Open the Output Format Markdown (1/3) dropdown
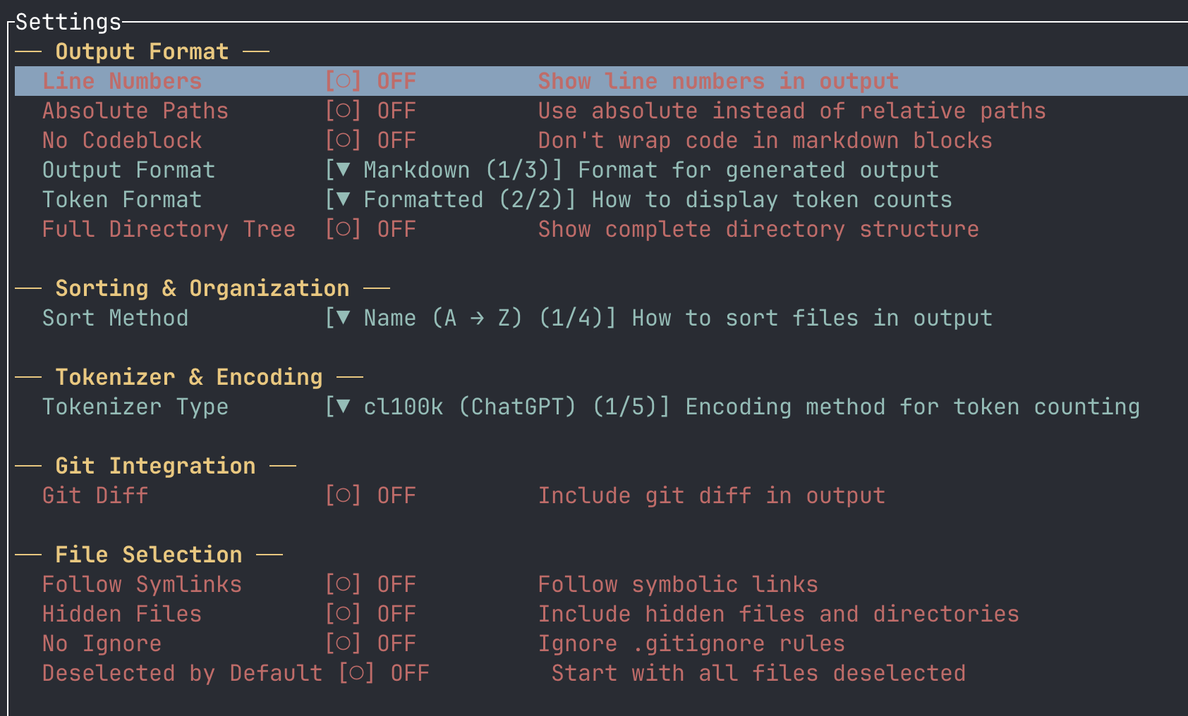Viewport: 1188px width, 716px height. click(444, 170)
